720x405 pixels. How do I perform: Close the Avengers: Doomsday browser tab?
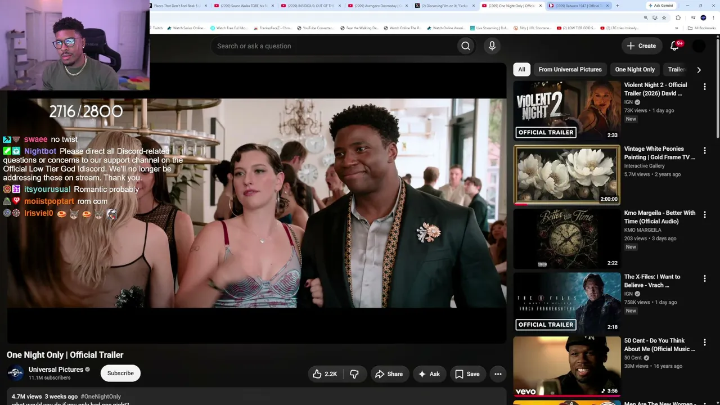(407, 6)
